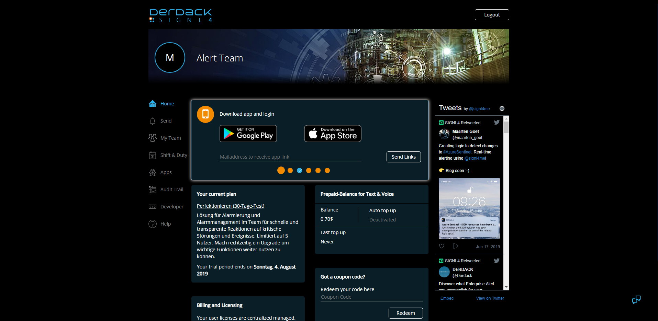Click the DERDACK profile avatar
Image resolution: width=658 pixels, height=321 pixels.
point(444,272)
